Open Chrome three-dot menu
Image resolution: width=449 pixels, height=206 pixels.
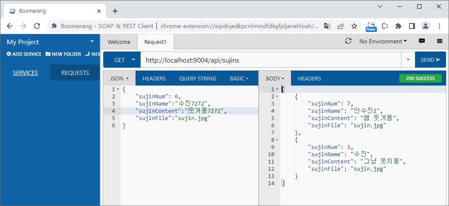[x=439, y=26]
